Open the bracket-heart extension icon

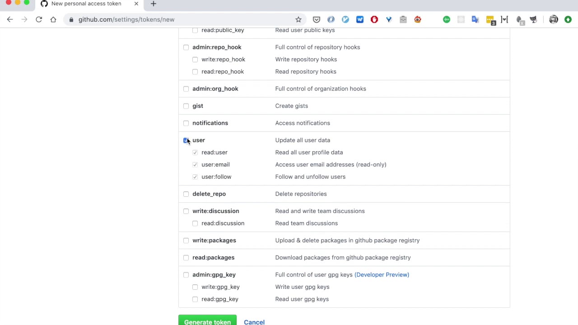tap(504, 19)
